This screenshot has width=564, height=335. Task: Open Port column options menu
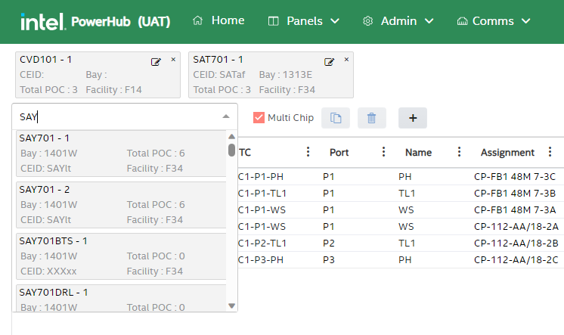pos(383,152)
